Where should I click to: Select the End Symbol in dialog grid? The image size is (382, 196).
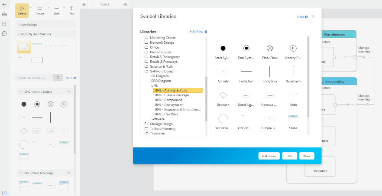click(246, 48)
